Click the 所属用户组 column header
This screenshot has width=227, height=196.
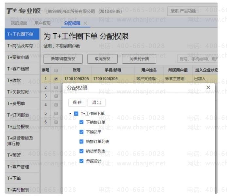point(178,70)
